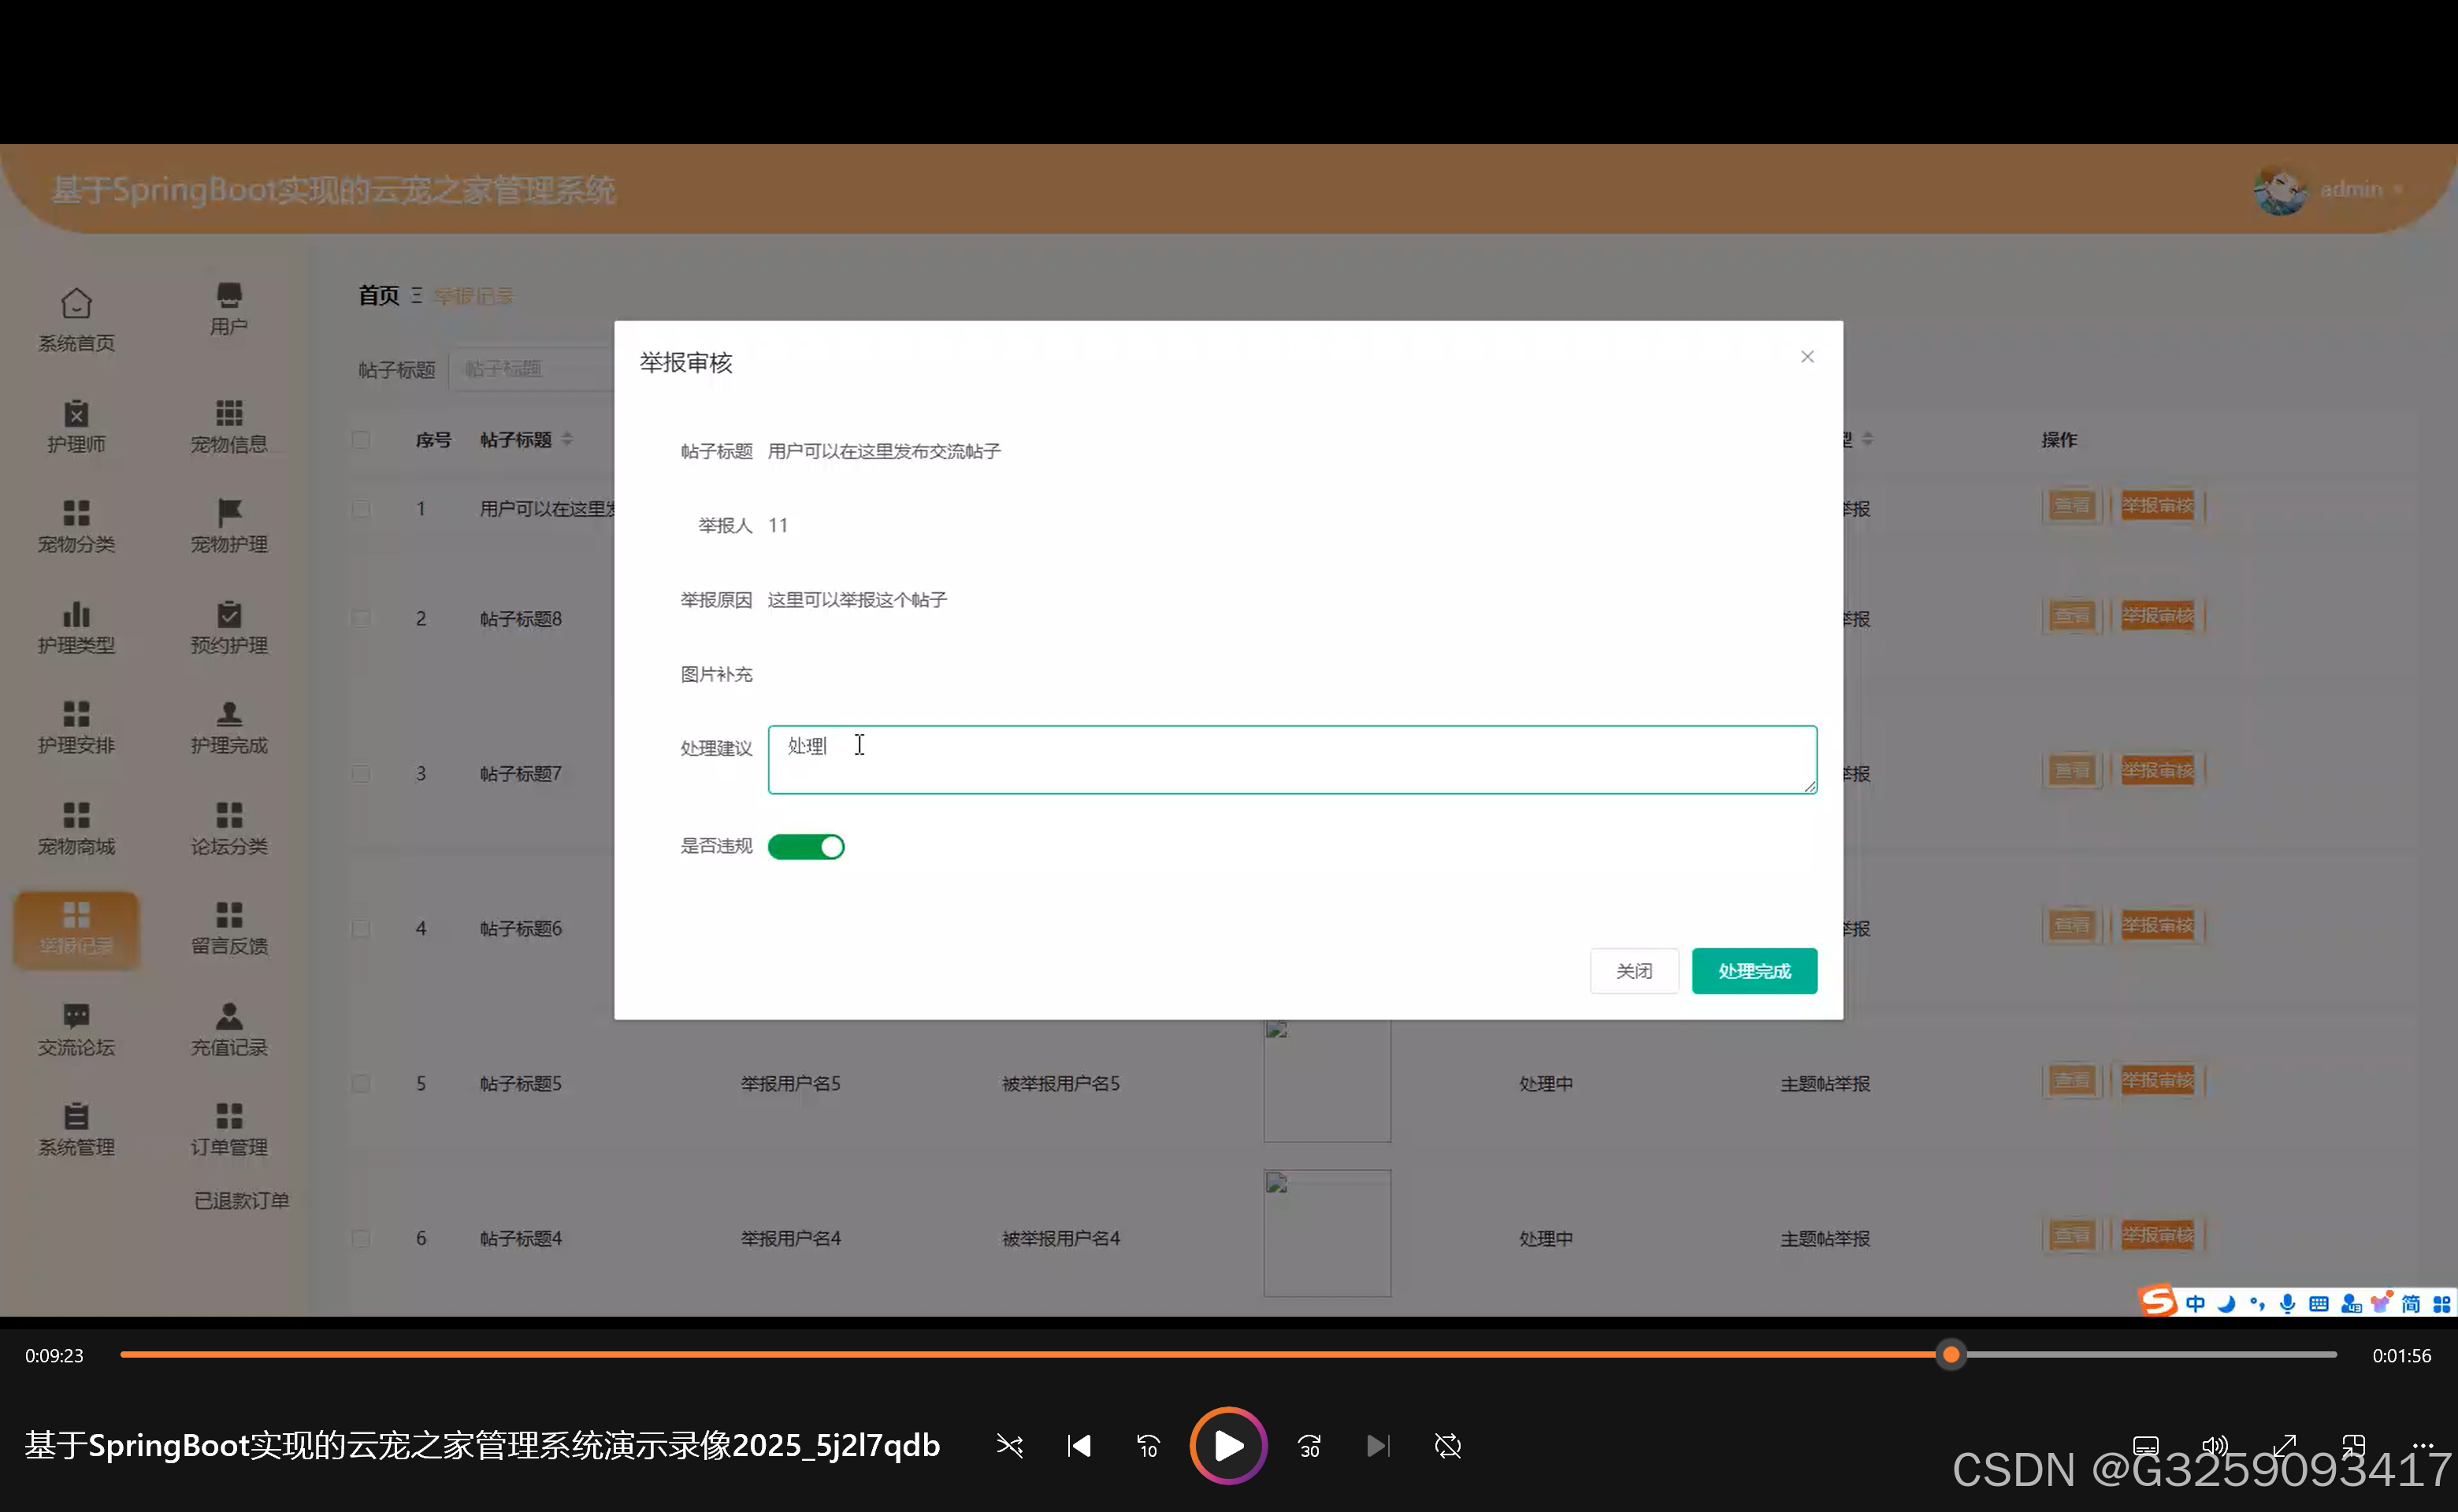The height and width of the screenshot is (1512, 2458).
Task: Go to the previous track
Action: (x=1079, y=1446)
